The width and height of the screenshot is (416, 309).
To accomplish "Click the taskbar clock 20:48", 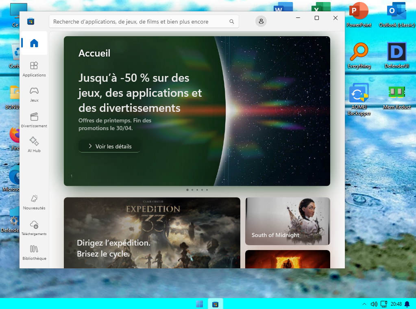I will (396, 304).
